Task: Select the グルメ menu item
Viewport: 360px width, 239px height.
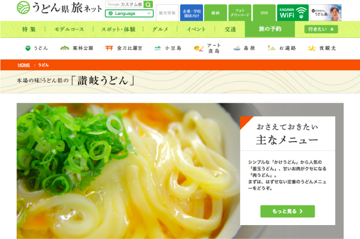Action: 160,29
